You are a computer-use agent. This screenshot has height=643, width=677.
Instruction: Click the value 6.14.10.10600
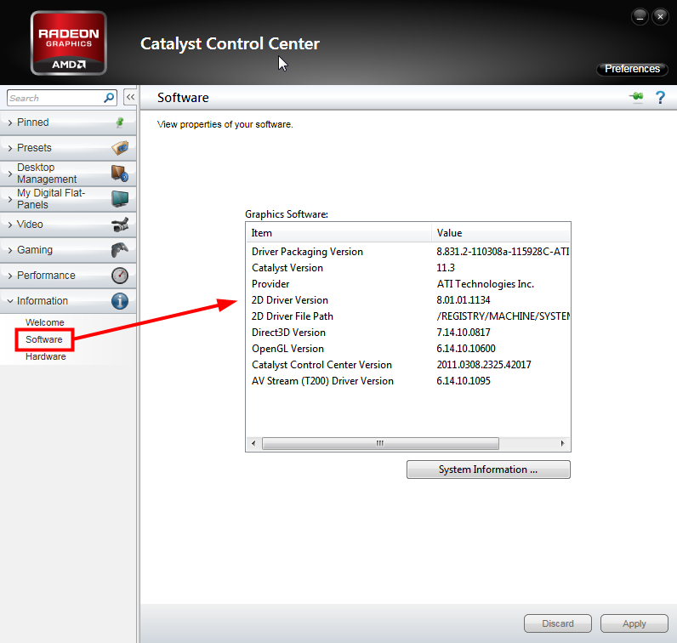466,349
